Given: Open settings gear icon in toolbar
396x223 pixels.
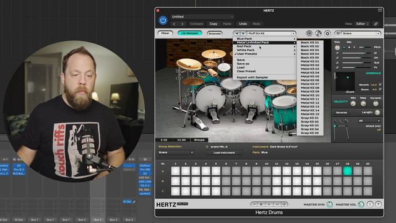Looking at the screenshot, I should click(327, 33).
